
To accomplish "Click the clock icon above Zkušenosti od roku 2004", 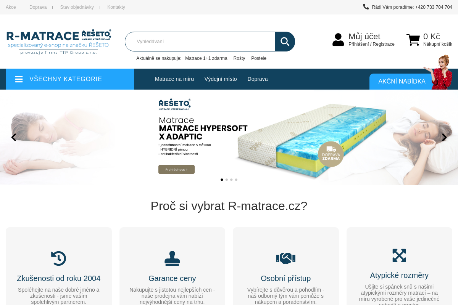I will (x=58, y=258).
